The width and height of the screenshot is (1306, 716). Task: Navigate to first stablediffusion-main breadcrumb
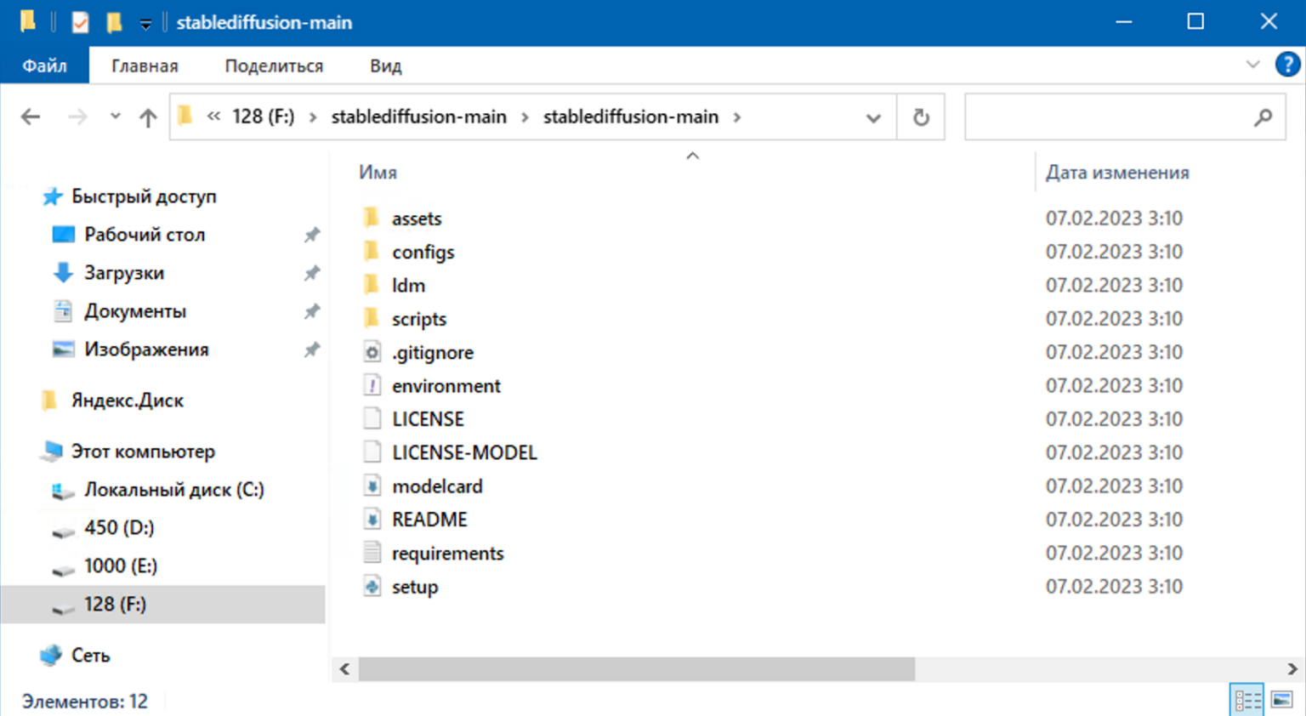tap(418, 116)
